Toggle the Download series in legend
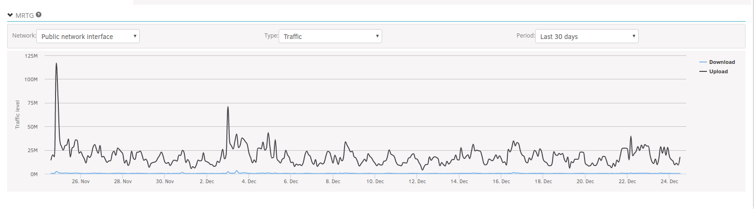754x209 pixels. point(722,62)
